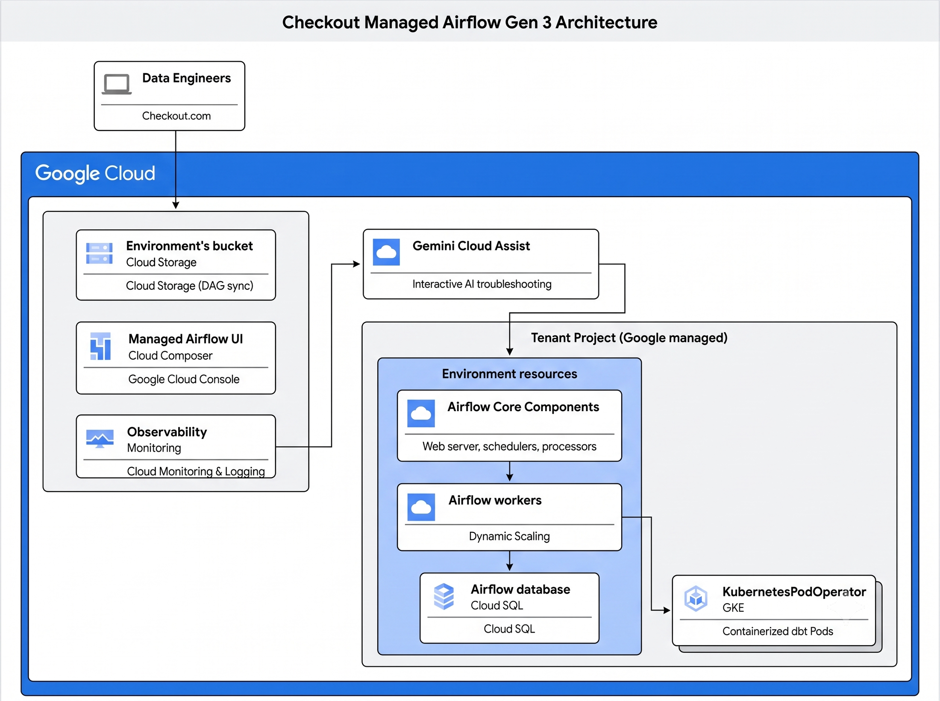The height and width of the screenshot is (701, 940).
Task: Select the Data Engineers heading
Action: tap(186, 78)
